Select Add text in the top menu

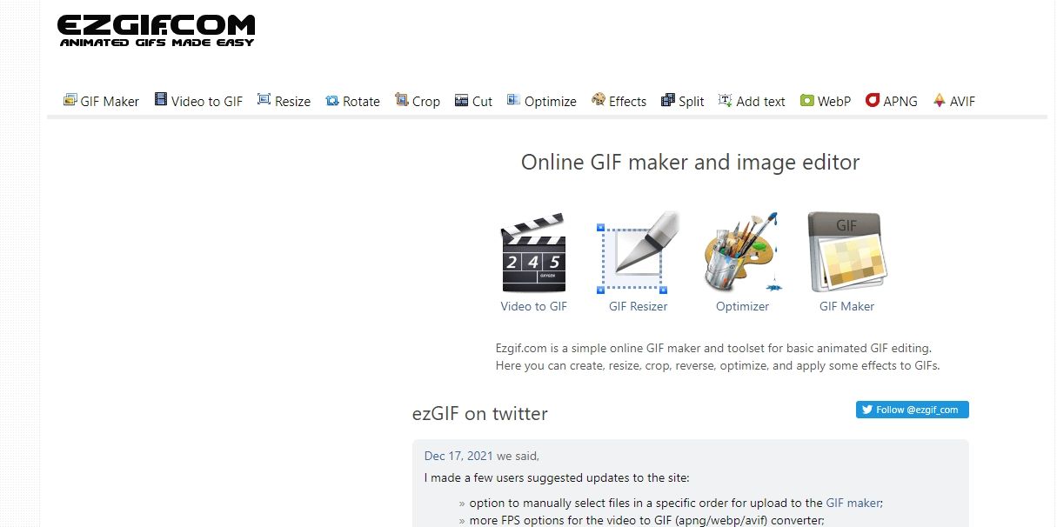coord(760,102)
